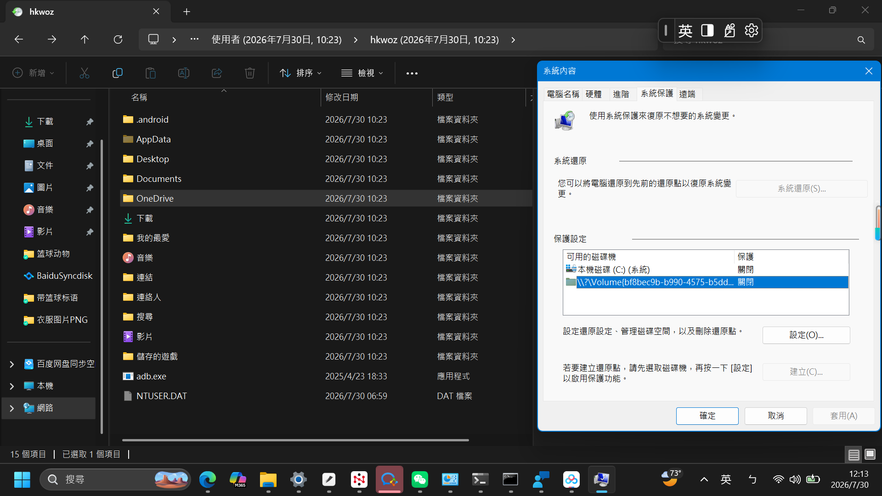Open the 檢視 view dropdown
The height and width of the screenshot is (496, 882).
[362, 73]
